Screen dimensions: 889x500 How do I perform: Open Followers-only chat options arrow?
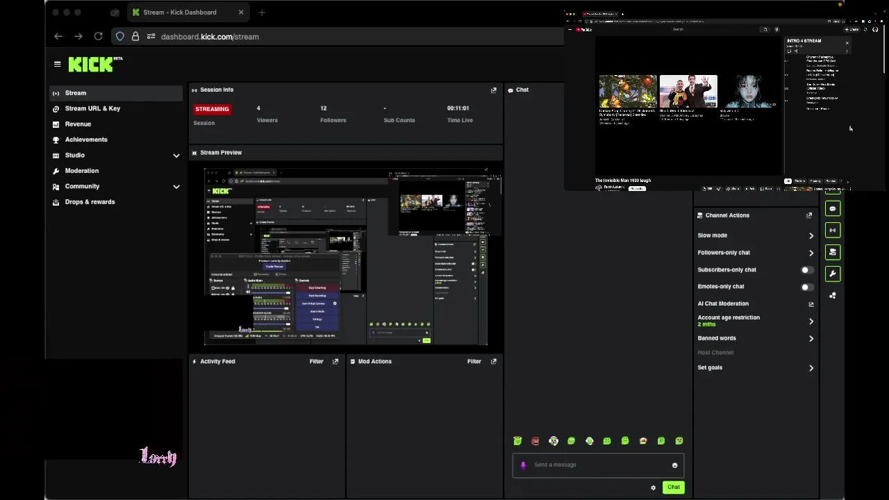click(x=811, y=253)
